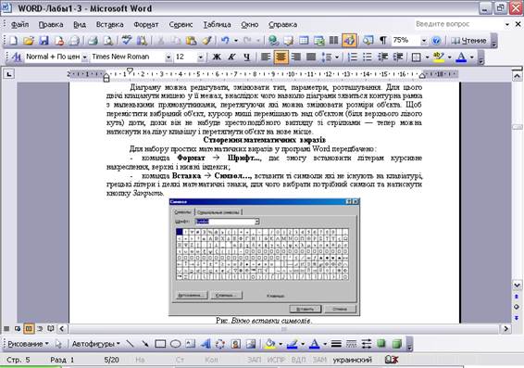Open the Файл menu

pyautogui.click(x=19, y=24)
